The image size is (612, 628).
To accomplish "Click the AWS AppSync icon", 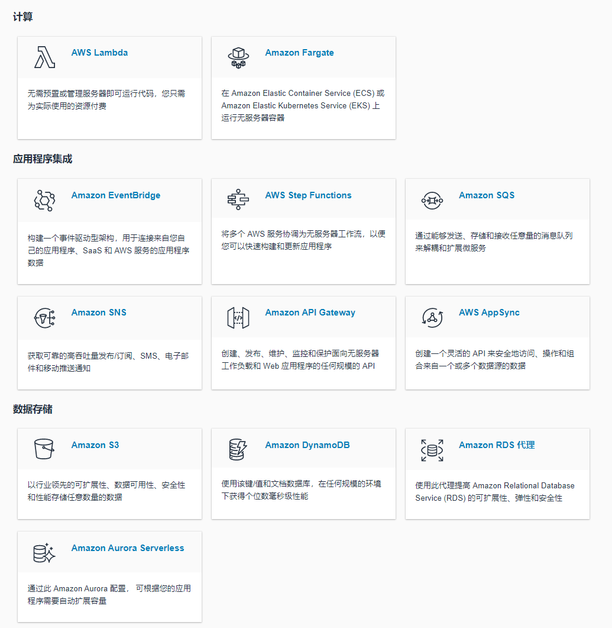I will click(x=432, y=318).
